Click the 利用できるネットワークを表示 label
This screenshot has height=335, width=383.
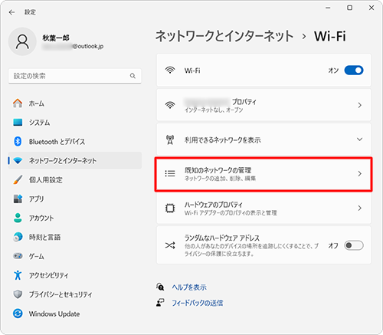coord(223,140)
